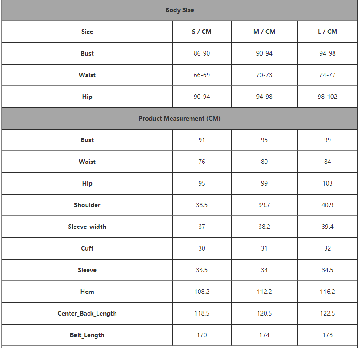362x348 pixels.
Task: Select the Sleeve_width row label
Action: (87, 227)
